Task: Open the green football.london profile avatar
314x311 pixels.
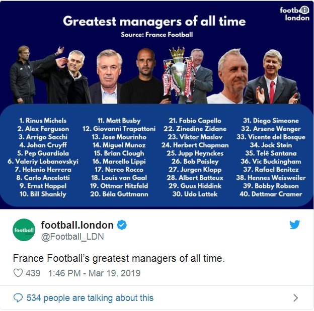Action: [24, 230]
